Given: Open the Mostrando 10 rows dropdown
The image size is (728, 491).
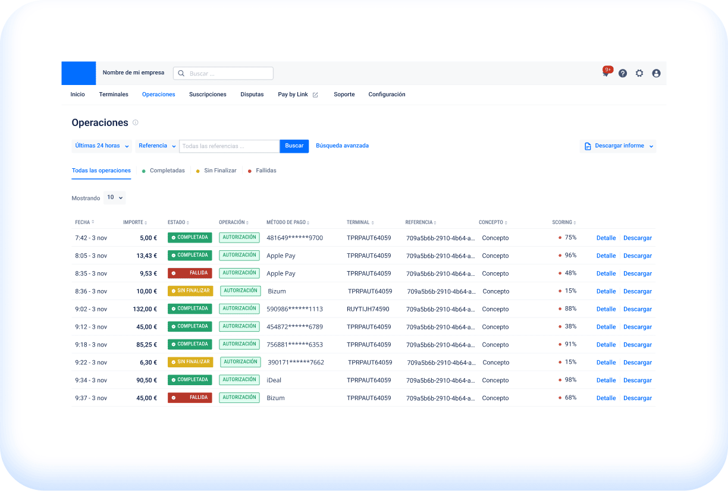Looking at the screenshot, I should click(x=115, y=197).
